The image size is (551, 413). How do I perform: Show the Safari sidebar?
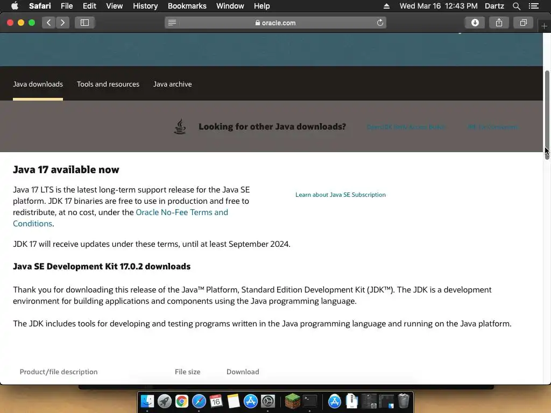coord(84,23)
